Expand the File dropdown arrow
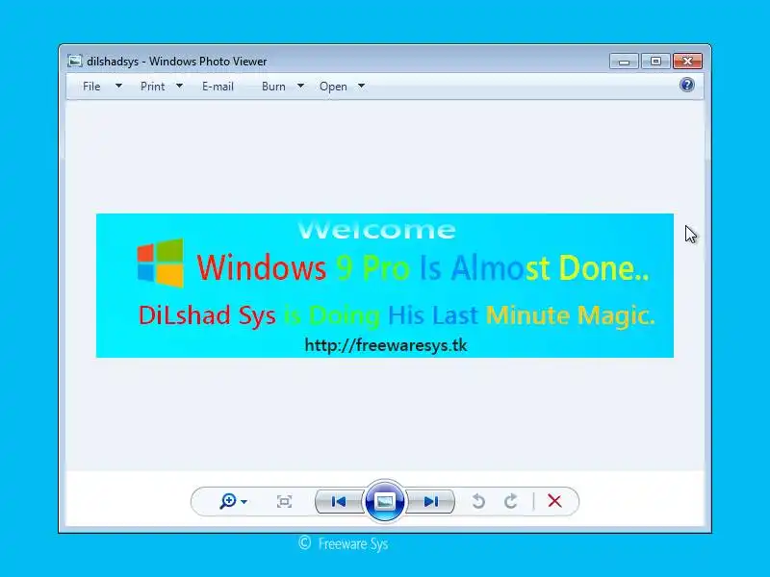This screenshot has width=770, height=577. 118,86
